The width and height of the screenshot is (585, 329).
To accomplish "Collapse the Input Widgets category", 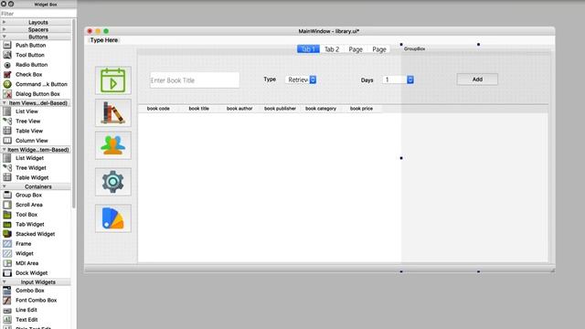I will pos(4,281).
